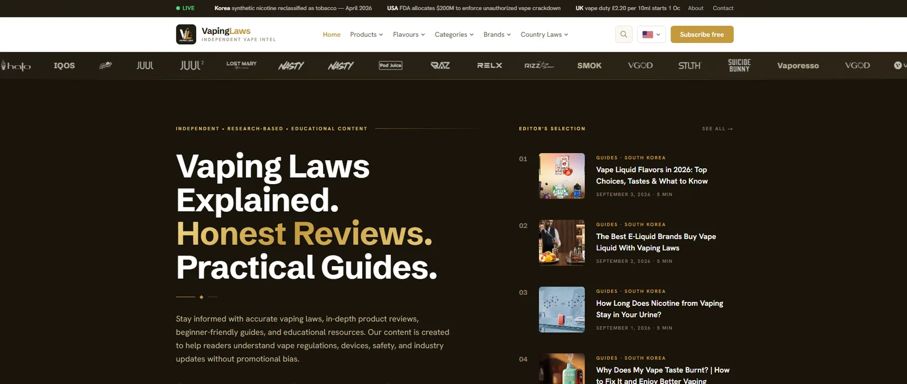
Task: Select the IQOS brand logo
Action: (x=64, y=66)
